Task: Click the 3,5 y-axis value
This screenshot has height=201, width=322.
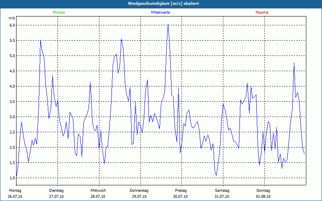Action: (x=12, y=102)
